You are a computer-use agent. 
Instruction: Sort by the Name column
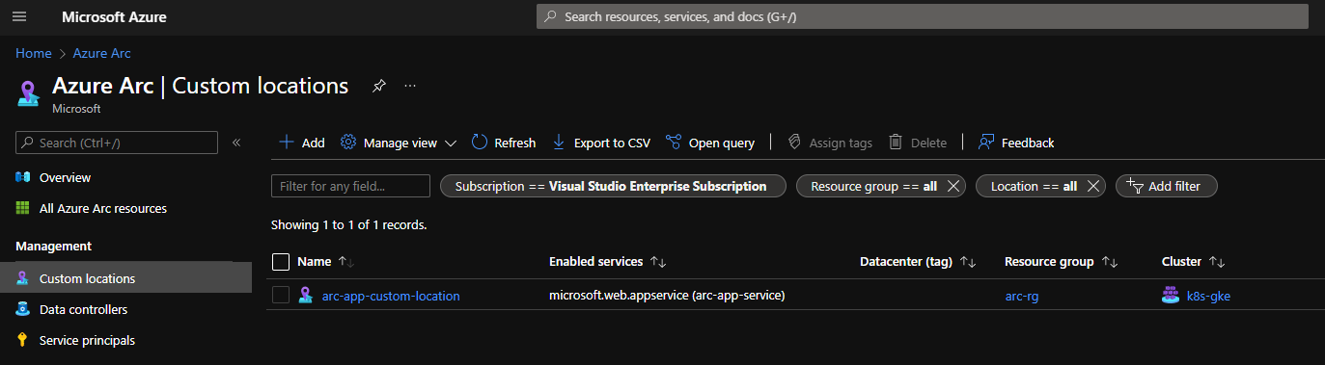tap(315, 261)
